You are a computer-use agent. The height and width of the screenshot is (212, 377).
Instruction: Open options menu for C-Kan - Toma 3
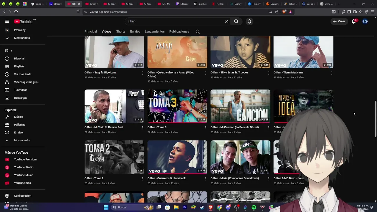point(206,128)
